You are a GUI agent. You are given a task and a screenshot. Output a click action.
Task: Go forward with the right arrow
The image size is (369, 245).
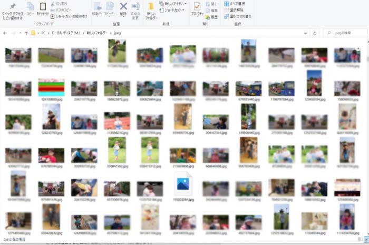click(14, 33)
